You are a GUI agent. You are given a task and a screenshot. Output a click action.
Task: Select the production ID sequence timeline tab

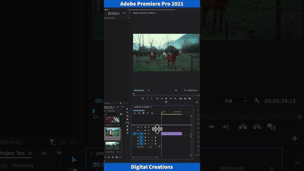pos(142,107)
